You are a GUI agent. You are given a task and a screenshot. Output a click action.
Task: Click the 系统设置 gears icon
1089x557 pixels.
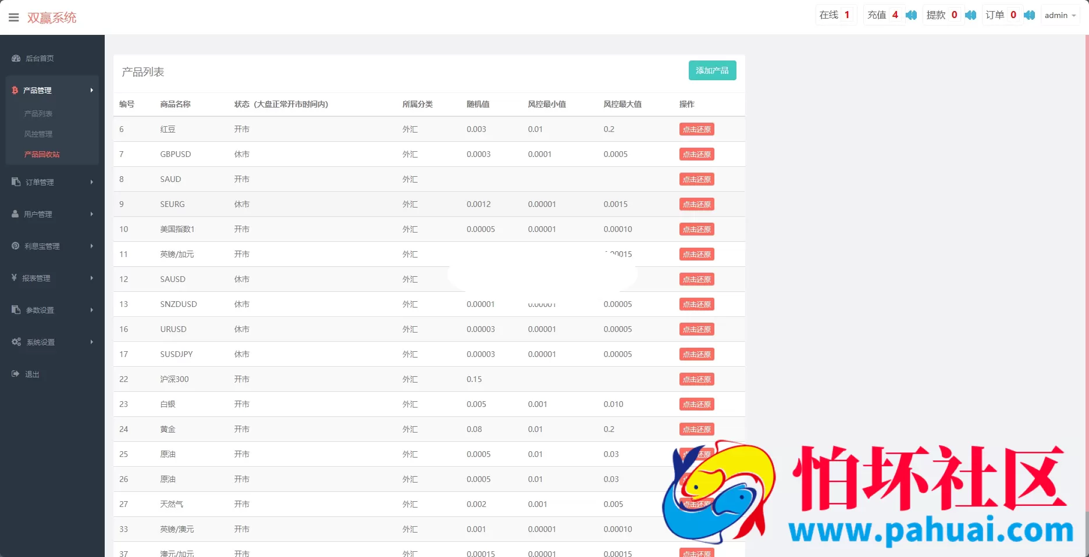tap(16, 342)
